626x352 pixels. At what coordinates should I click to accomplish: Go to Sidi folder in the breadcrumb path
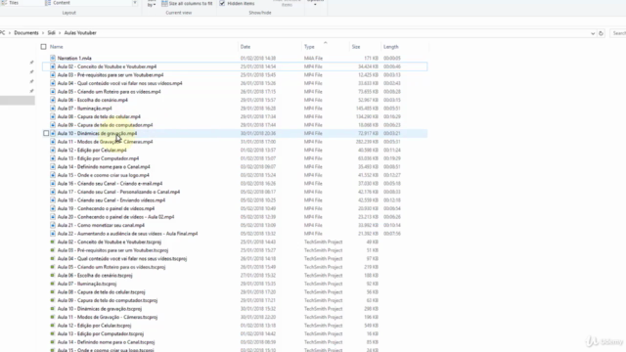[52, 33]
